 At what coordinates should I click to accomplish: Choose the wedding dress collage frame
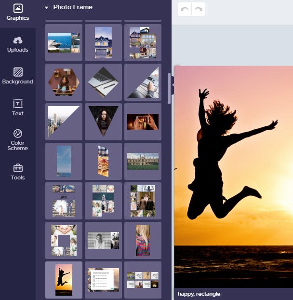64,201
